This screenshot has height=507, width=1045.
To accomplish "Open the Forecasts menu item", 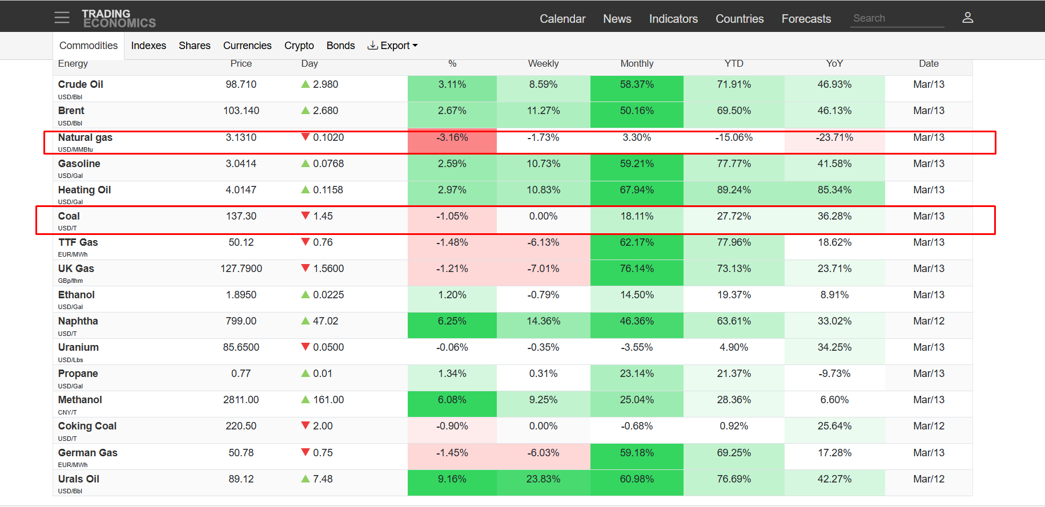I will pyautogui.click(x=806, y=19).
